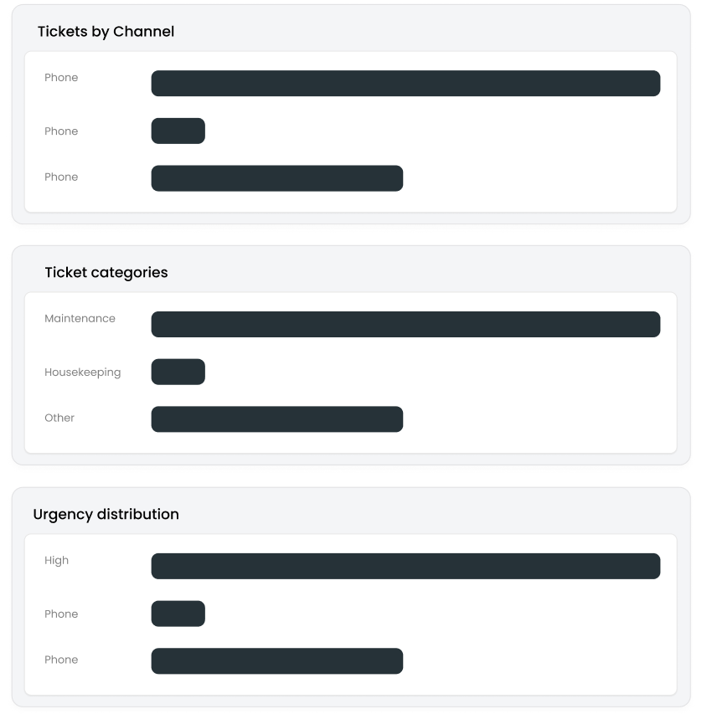Click the Urgency distribution heading
Image resolution: width=702 pixels, height=714 pixels.
tap(106, 515)
